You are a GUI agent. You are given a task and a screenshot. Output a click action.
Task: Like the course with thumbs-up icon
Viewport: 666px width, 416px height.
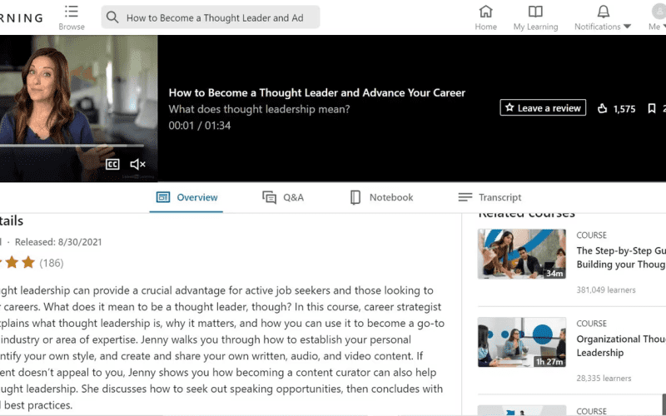coord(602,109)
